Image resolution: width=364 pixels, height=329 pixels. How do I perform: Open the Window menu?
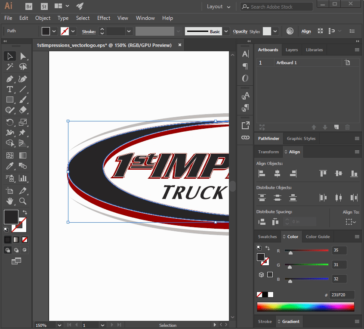145,18
